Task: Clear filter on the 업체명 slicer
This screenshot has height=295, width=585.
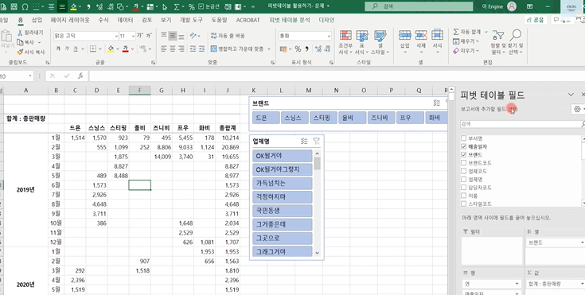Action: tap(317, 141)
